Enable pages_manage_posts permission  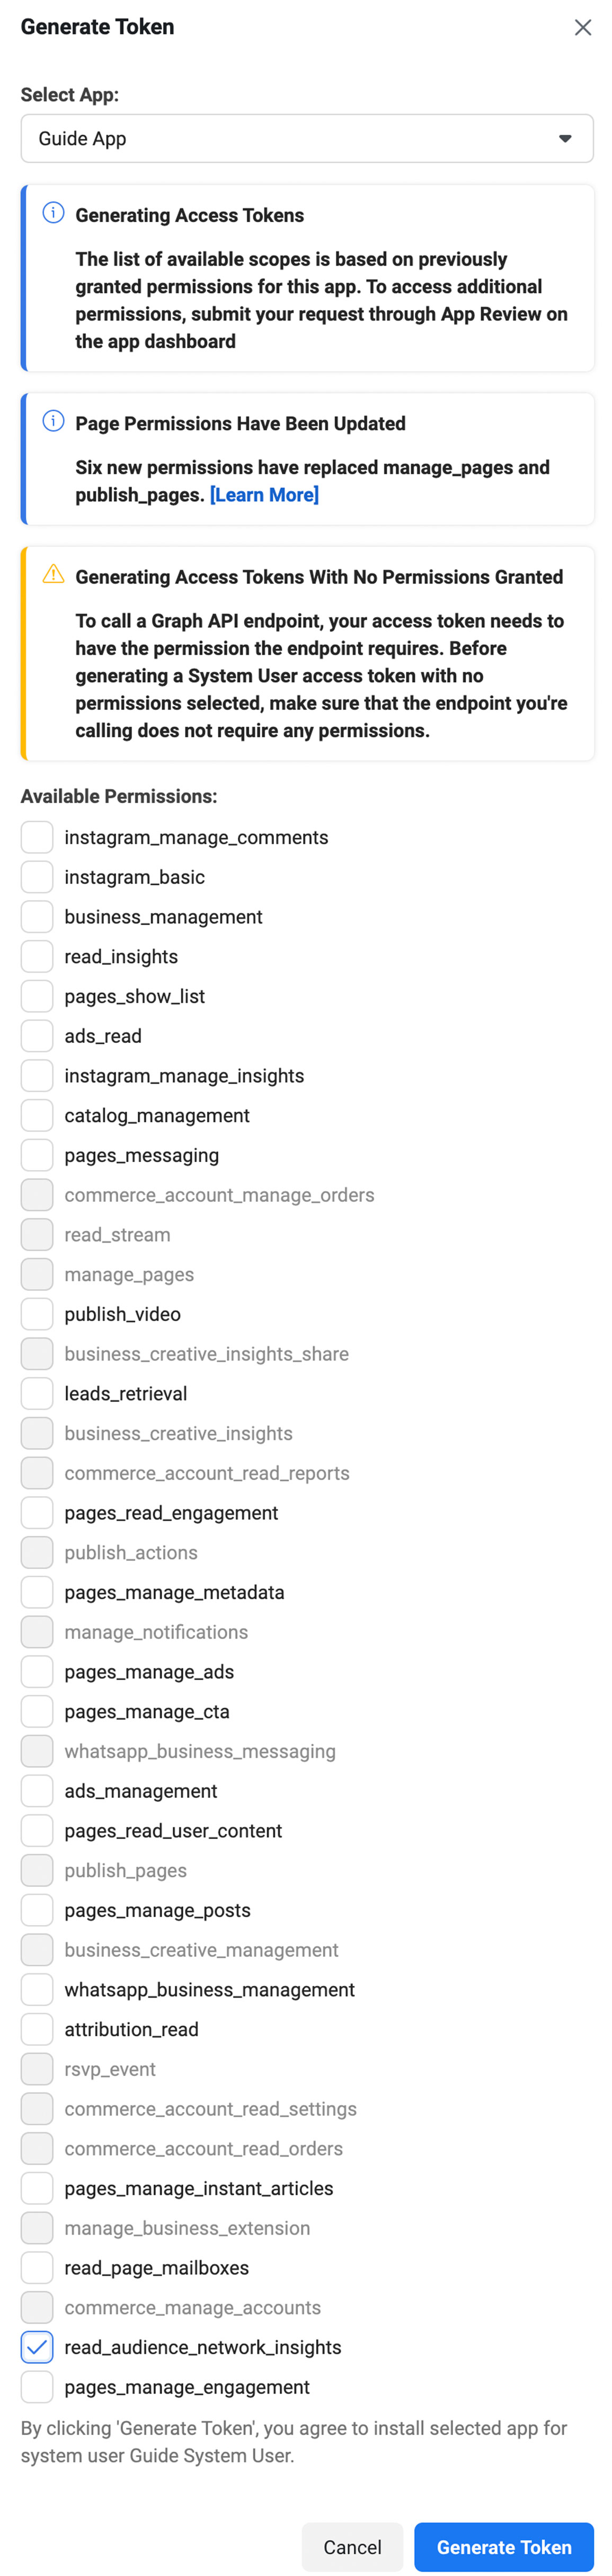(x=37, y=1910)
